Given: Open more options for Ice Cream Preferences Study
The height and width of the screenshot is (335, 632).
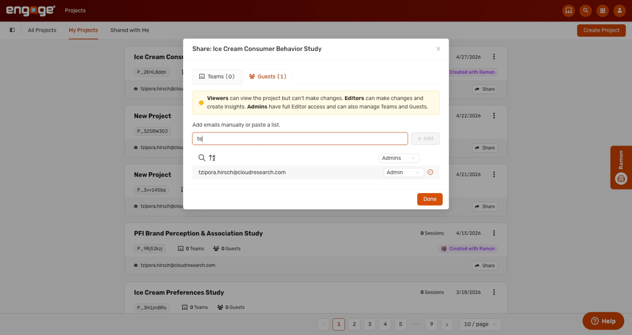Looking at the screenshot, I should (x=494, y=292).
